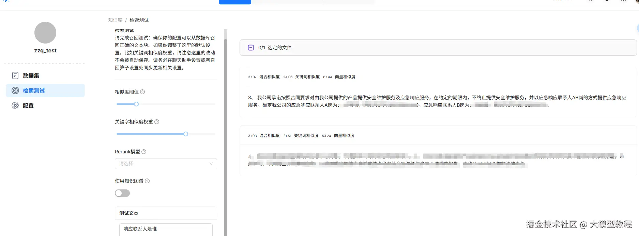Click the first result with 混合相似度 37.07
639x236 pixels.
(x=438, y=92)
